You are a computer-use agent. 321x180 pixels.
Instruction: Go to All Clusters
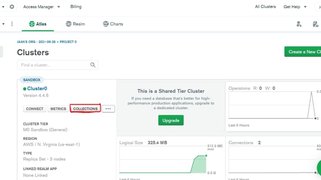pyautogui.click(x=265, y=7)
